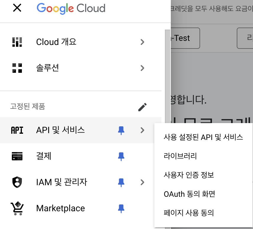This screenshot has height=229, width=253.
Task: Select 사용 설정된 API 및 서비스 submenu entry
Action: [x=203, y=137]
